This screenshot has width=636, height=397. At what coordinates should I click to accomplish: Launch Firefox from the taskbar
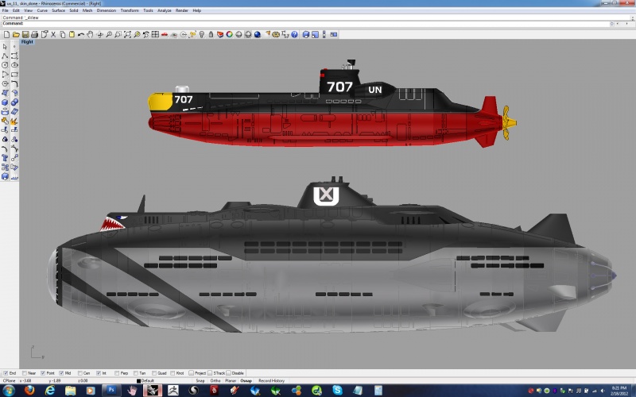pos(29,391)
